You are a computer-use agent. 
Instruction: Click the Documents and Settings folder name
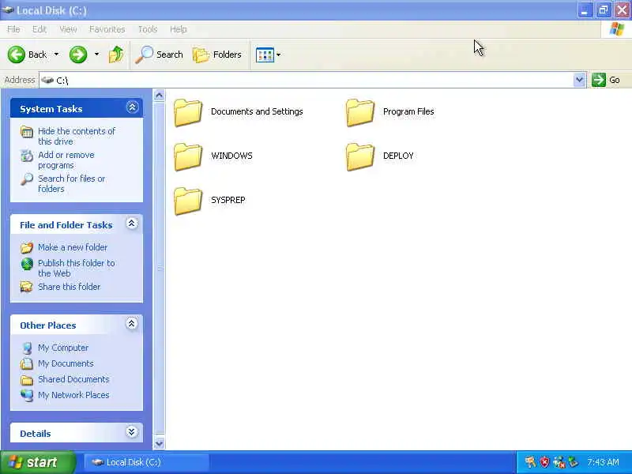257,111
